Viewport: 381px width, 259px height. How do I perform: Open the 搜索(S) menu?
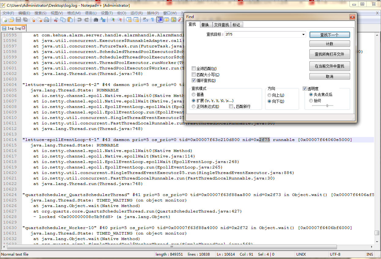40,13
